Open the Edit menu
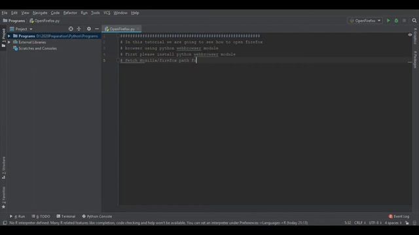Image resolution: width=419 pixels, height=235 pixels. (x=14, y=13)
